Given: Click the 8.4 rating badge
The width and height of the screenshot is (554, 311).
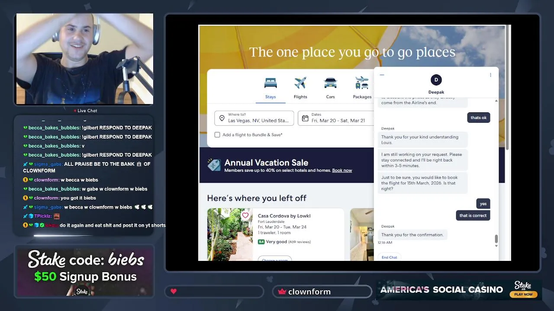Looking at the screenshot, I should coord(261,241).
